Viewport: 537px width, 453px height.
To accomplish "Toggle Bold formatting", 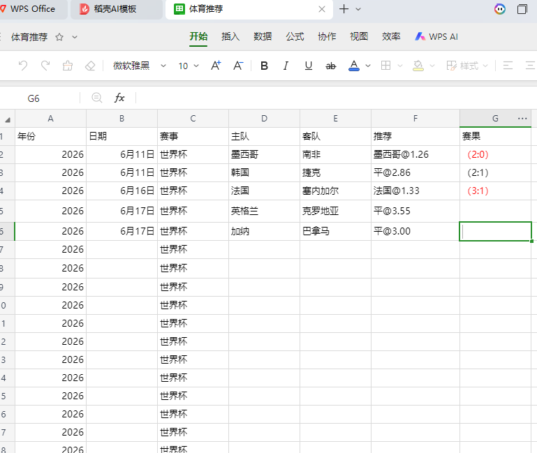I will pos(264,66).
